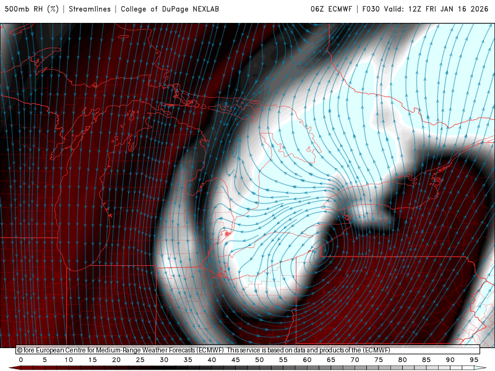Click the "500mb RH (%)" title text
This screenshot has height=371, width=495.
click(x=32, y=9)
